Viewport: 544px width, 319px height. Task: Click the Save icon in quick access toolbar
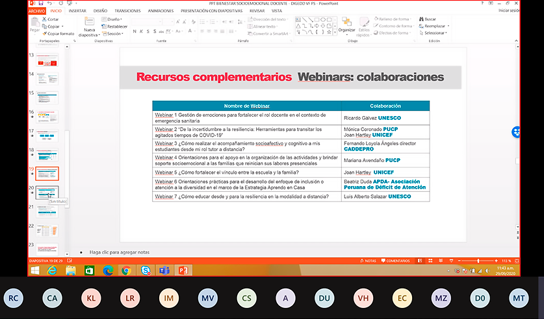click(x=41, y=3)
